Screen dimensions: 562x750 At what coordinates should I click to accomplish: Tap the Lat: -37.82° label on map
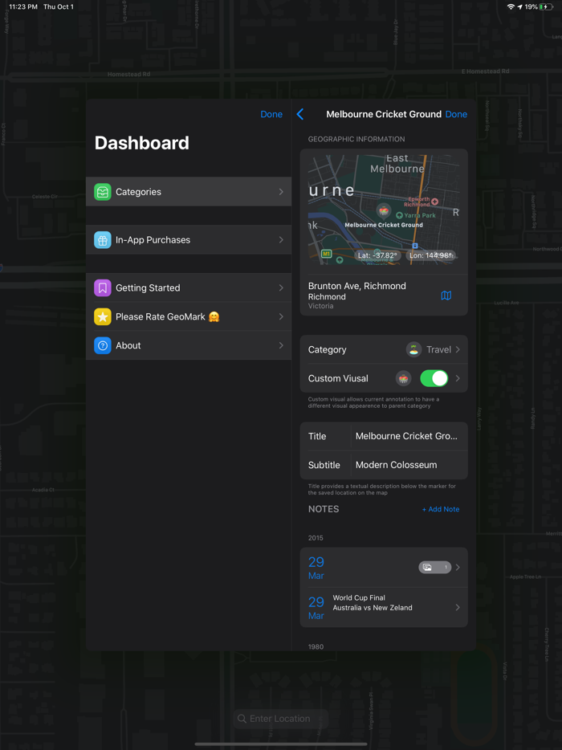378,255
